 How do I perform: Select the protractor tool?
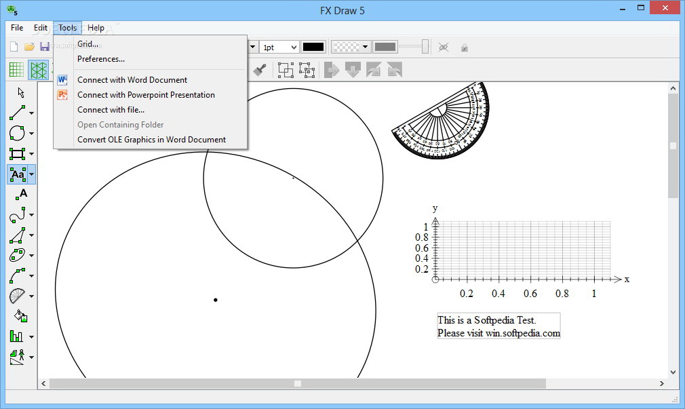17,296
